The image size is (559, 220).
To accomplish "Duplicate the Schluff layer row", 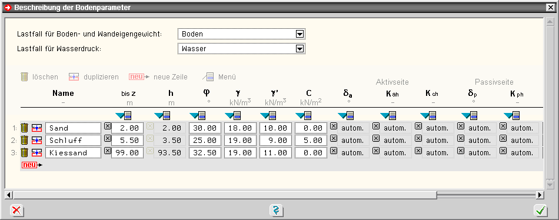I will pos(36,140).
